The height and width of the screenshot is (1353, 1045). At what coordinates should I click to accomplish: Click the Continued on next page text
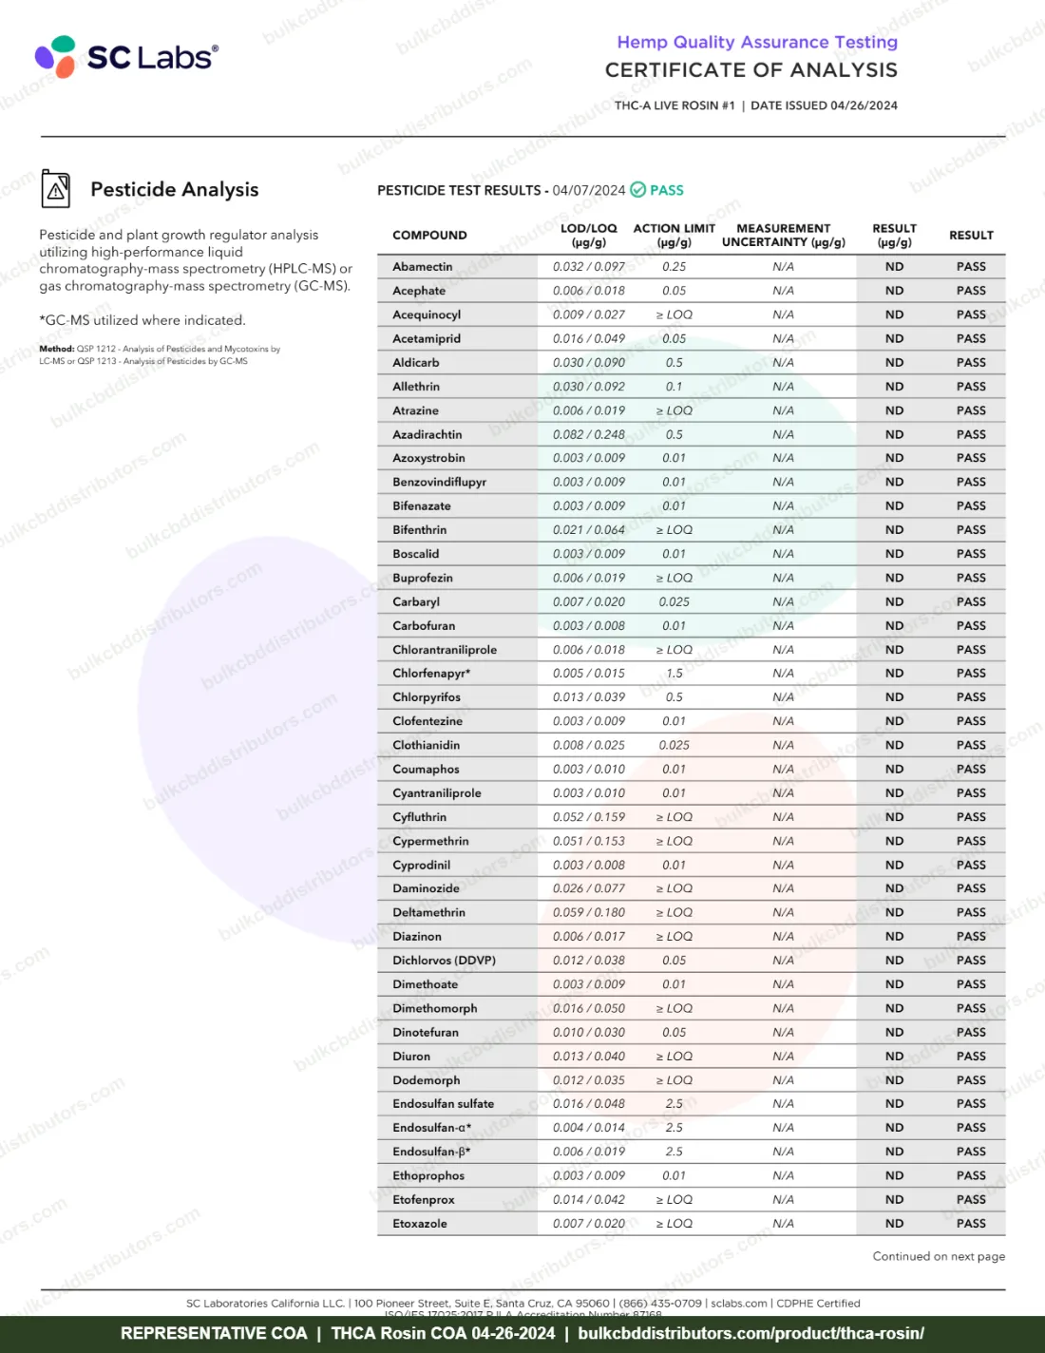point(939,1256)
